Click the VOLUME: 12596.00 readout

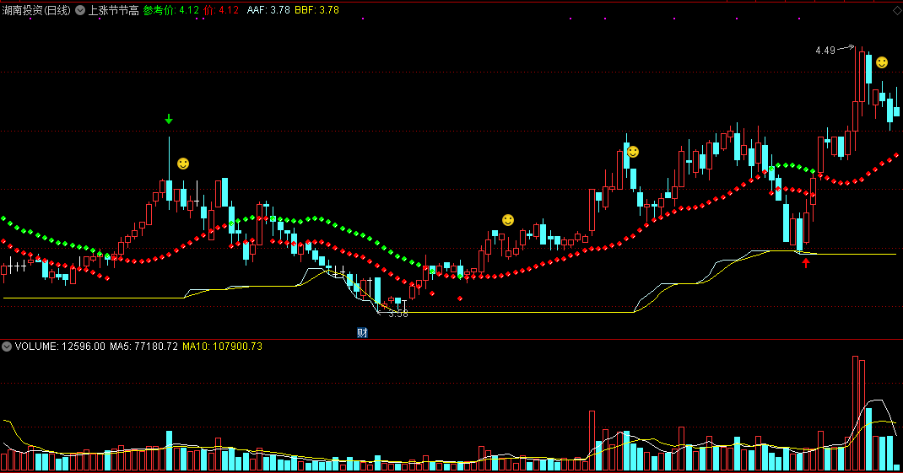(x=60, y=347)
